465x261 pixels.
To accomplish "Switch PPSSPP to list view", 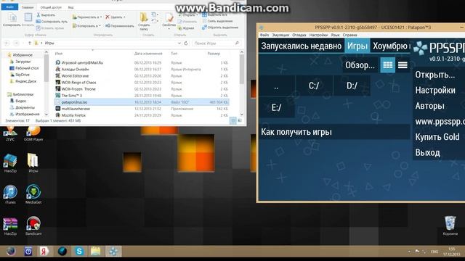I will pyautogui.click(x=403, y=65).
